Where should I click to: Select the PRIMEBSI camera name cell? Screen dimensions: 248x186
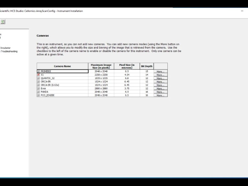click(x=63, y=71)
